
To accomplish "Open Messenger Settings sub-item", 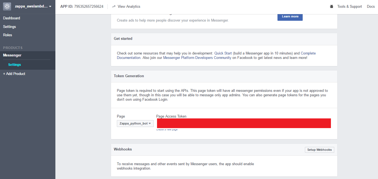I will coord(14,64).
